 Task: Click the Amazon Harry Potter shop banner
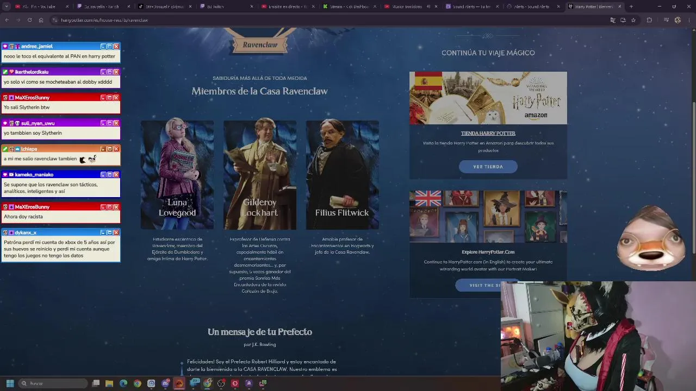[488, 98]
